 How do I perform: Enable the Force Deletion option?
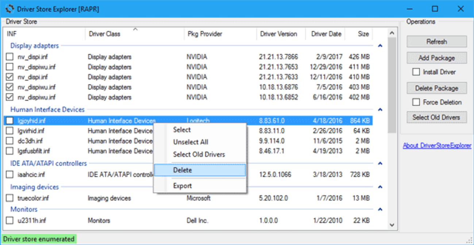click(x=416, y=102)
